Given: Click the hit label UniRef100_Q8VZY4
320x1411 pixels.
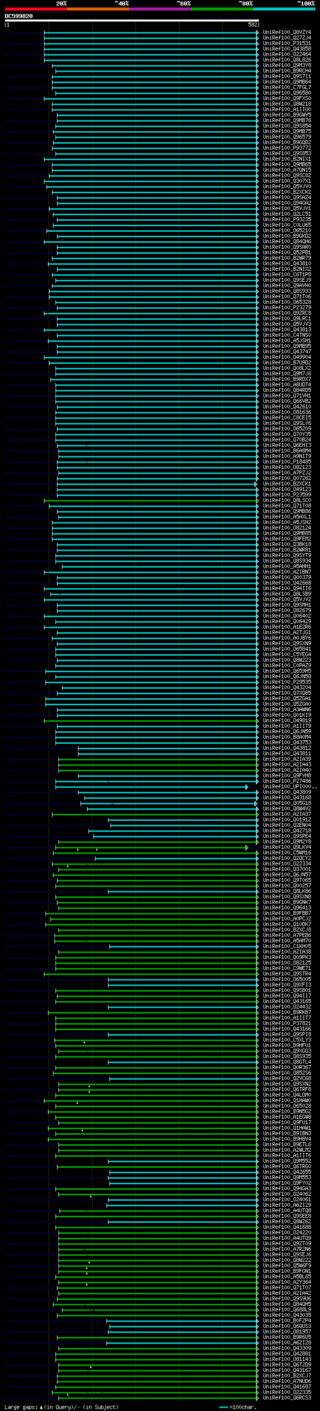Looking at the screenshot, I should pyautogui.click(x=286, y=33).
